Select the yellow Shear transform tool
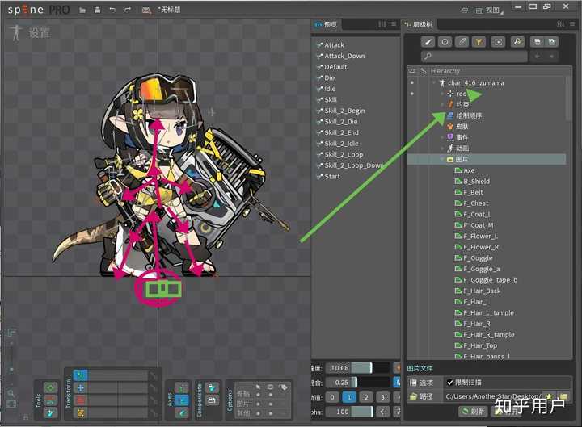 81,412
